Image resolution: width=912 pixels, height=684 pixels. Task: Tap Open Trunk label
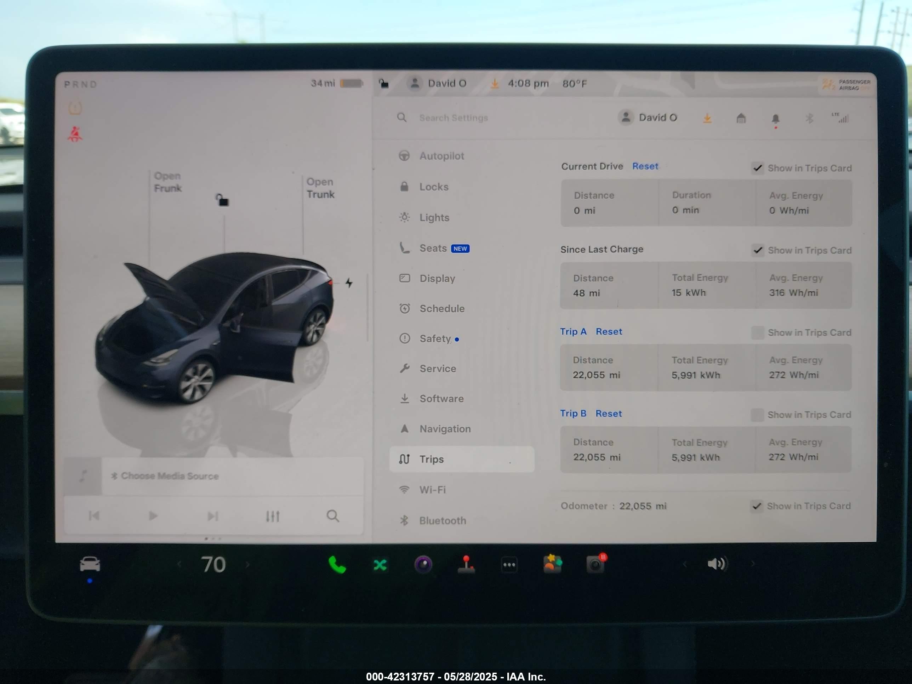point(320,188)
